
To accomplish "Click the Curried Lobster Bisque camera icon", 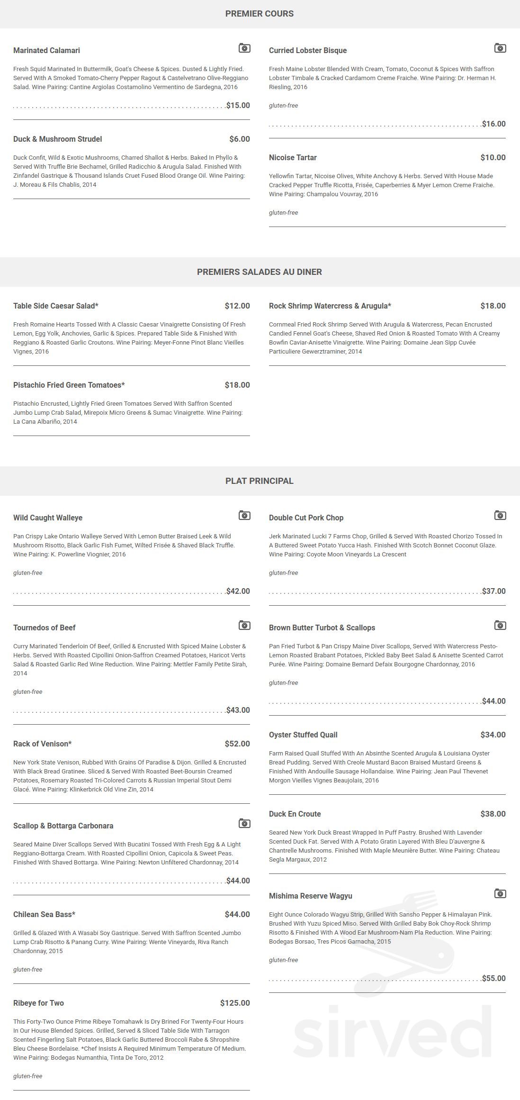I will 500,48.
